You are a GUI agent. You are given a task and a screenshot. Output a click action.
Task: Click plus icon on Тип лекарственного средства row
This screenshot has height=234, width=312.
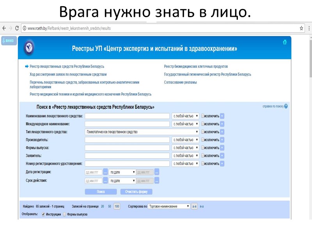[222, 132]
